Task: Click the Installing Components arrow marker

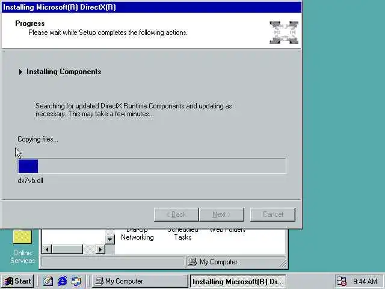Action: 20,72
